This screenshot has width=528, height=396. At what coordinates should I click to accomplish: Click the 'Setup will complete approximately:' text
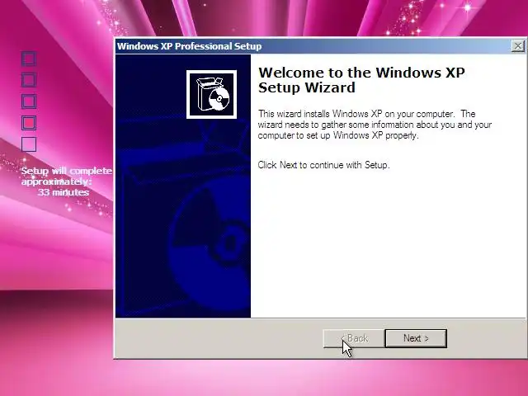click(66, 176)
